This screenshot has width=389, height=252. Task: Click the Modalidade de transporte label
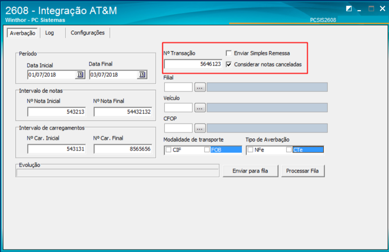[x=193, y=140]
